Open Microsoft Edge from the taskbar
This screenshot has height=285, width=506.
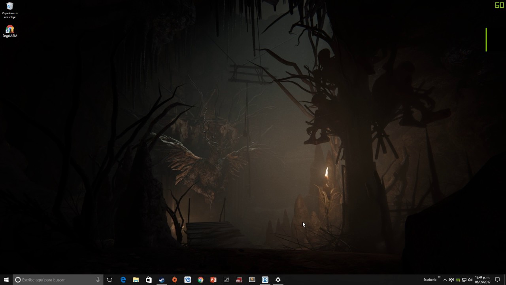coord(123,280)
